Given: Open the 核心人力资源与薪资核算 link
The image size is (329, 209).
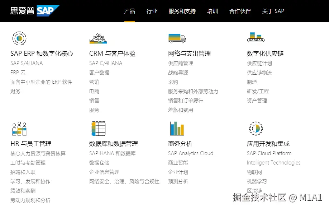Looking at the screenshot, I should pyautogui.click(x=38, y=153).
